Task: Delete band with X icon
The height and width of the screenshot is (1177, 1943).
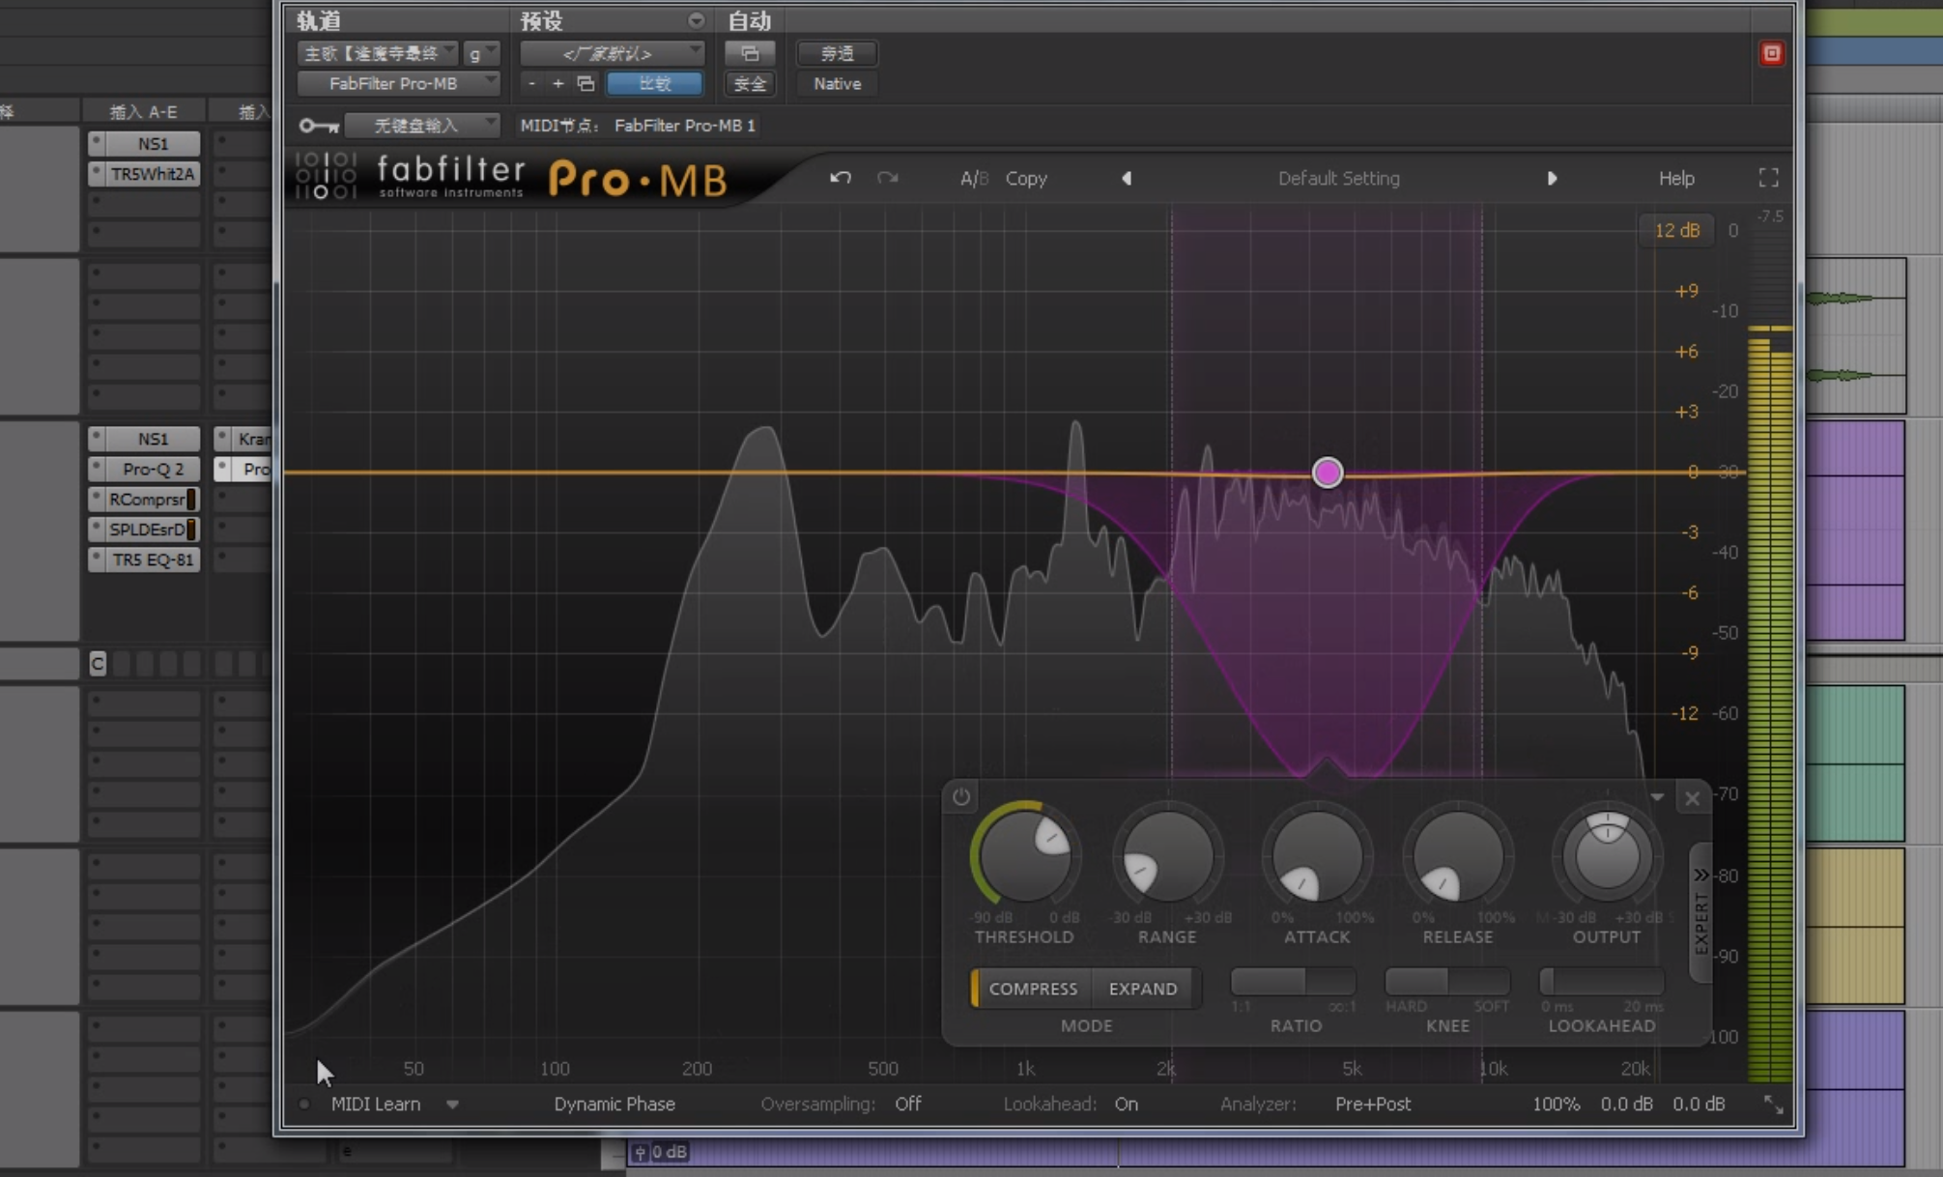Action: (x=1692, y=798)
